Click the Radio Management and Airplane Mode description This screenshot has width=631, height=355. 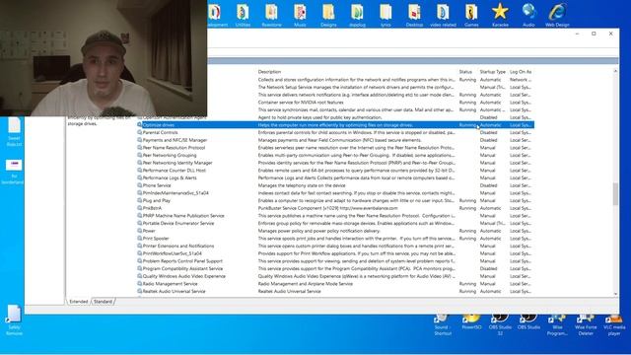[x=306, y=284]
